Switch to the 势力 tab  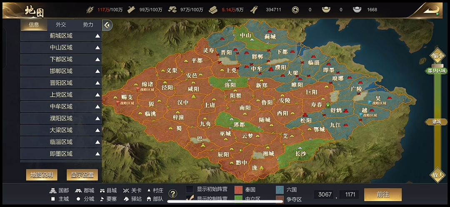88,25
